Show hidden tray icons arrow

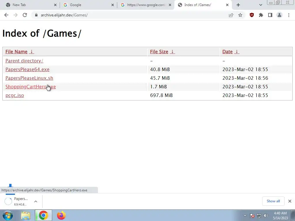click(x=245, y=216)
